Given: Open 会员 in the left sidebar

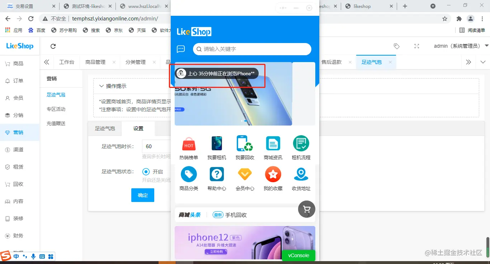Looking at the screenshot, I should point(20,98).
